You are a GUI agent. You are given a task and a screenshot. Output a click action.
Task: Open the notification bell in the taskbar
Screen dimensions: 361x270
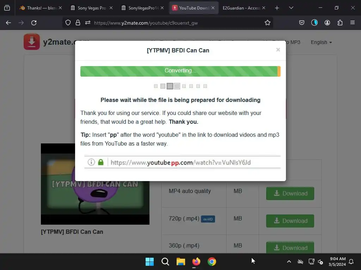[351, 262]
